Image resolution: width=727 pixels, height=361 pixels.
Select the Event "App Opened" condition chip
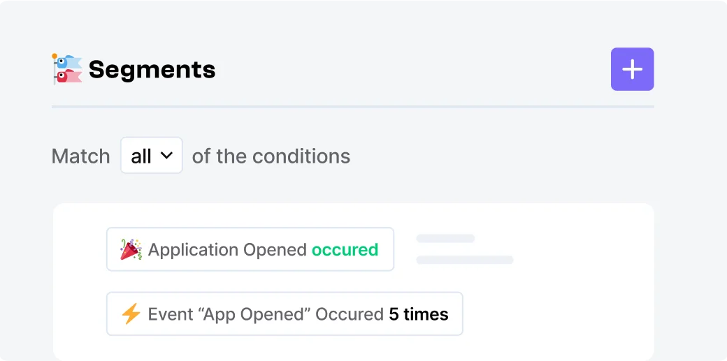[x=284, y=314]
